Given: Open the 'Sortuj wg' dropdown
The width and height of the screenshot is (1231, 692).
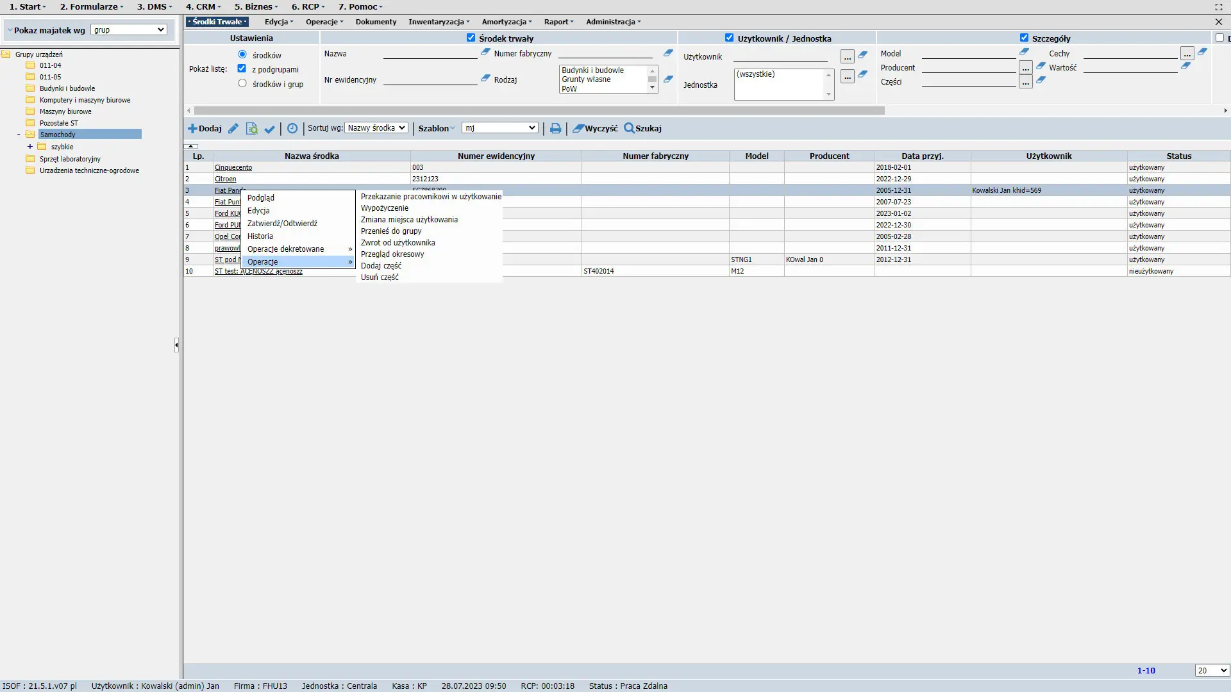Looking at the screenshot, I should coord(376,128).
